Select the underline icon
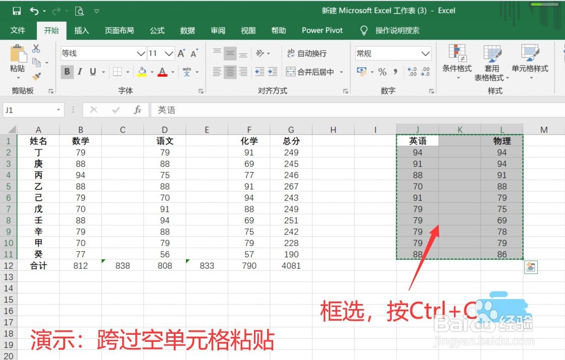 click(x=93, y=72)
